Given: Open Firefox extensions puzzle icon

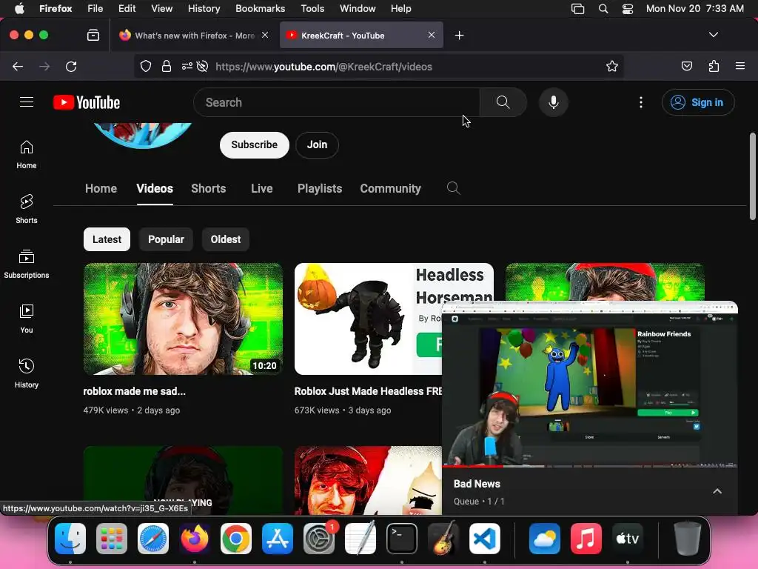Looking at the screenshot, I should click(x=714, y=66).
